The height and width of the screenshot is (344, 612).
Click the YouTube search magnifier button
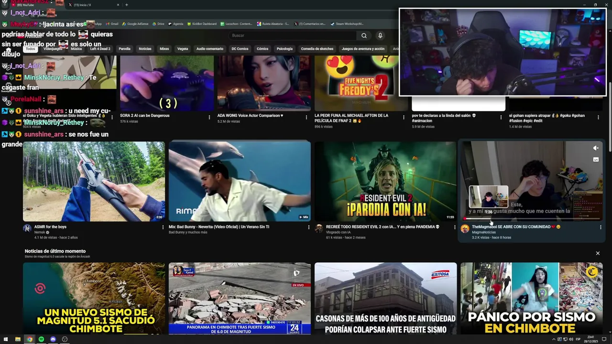[364, 35]
